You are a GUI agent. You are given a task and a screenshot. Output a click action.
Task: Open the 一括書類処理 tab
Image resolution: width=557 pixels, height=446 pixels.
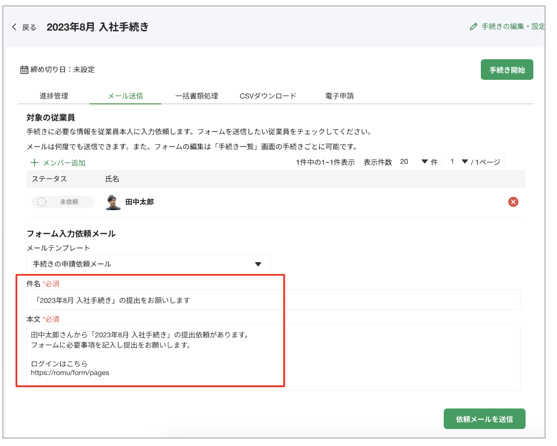pos(197,96)
